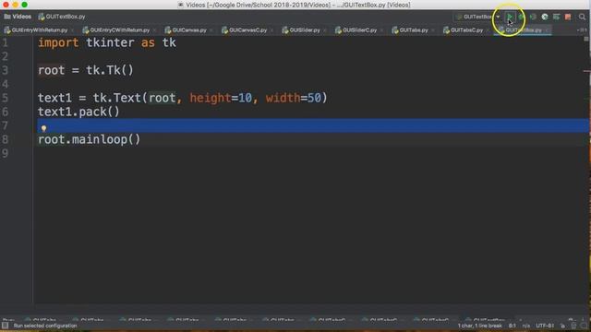This screenshot has width=591, height=332.
Task: Run with coverage icon in the toolbar
Action: [x=533, y=17]
